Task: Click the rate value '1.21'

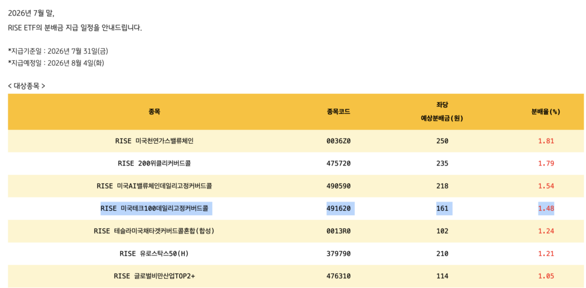Action: [546, 254]
